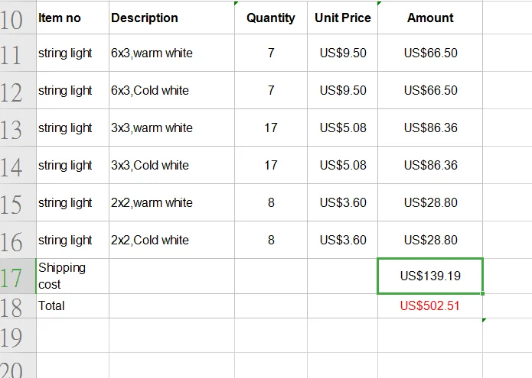This screenshot has height=378, width=532.
Task: Select the US$9.50 unit price in row 12
Action: 343,90
